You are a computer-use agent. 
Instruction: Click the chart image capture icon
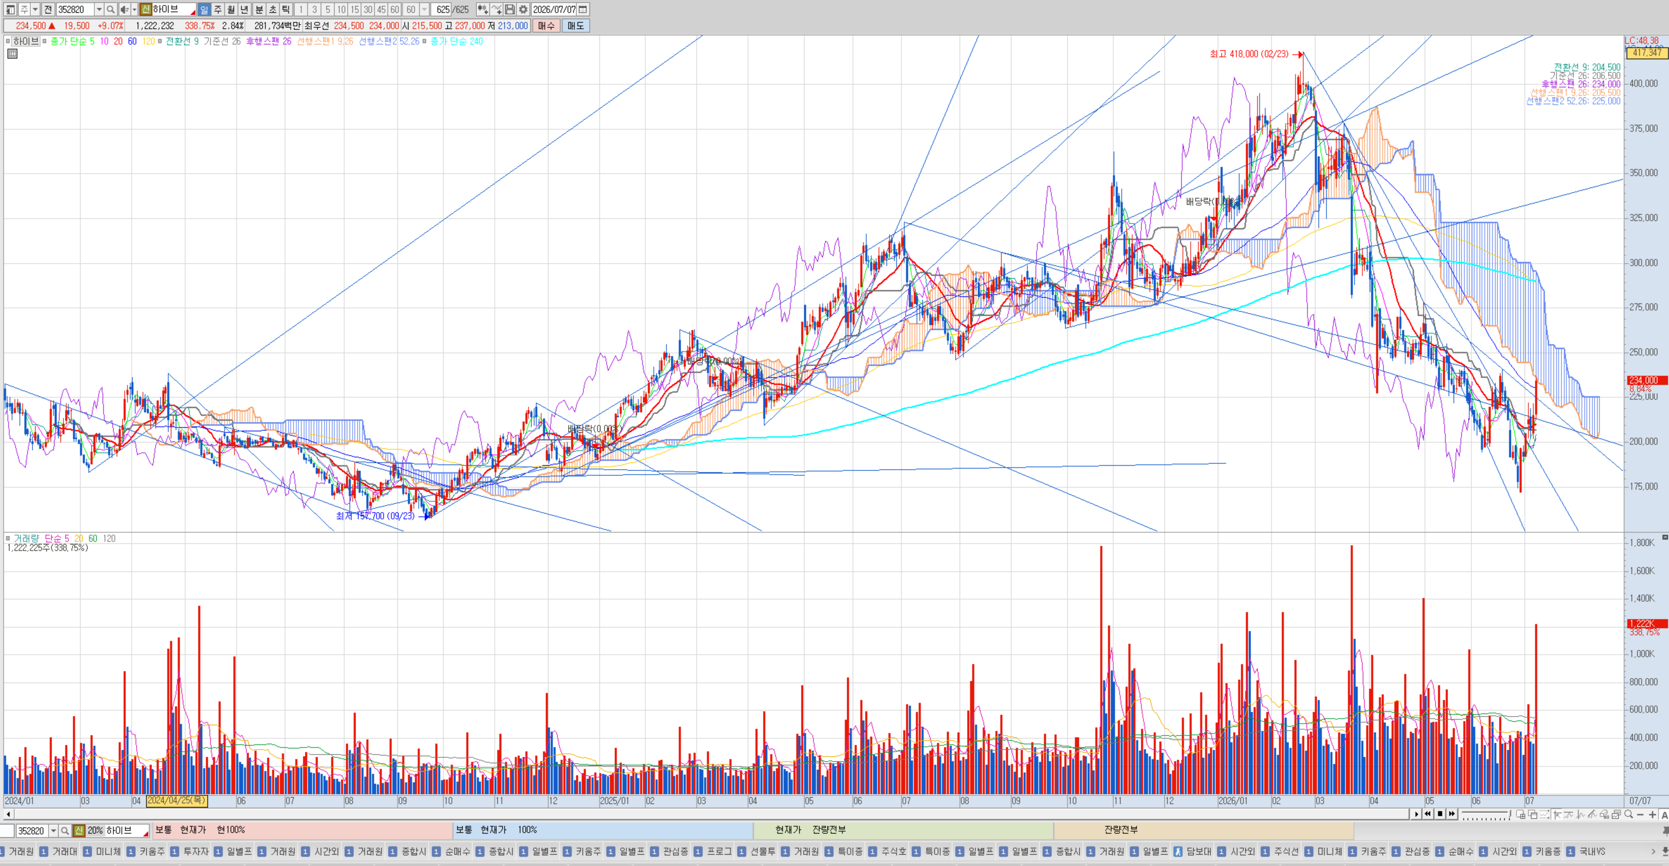[x=1616, y=814]
